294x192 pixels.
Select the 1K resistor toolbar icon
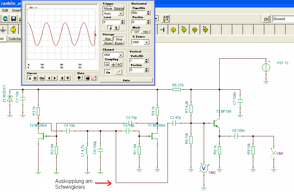click(166, 18)
